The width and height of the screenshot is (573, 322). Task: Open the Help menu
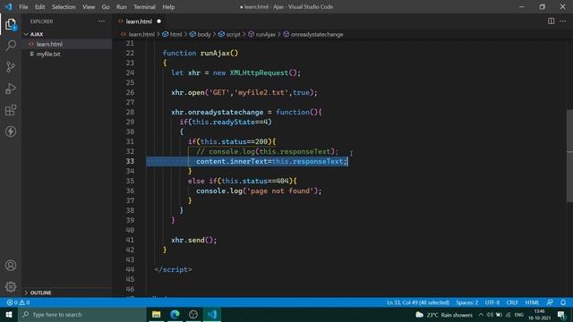(x=168, y=7)
